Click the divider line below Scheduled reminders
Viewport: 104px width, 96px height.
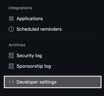(51, 37)
